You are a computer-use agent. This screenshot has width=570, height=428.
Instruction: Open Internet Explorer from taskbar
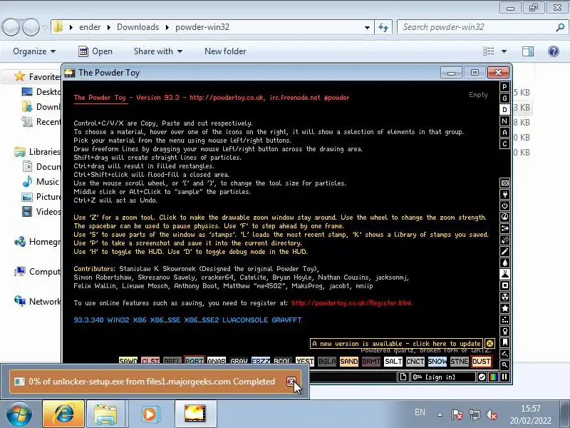click(63, 414)
